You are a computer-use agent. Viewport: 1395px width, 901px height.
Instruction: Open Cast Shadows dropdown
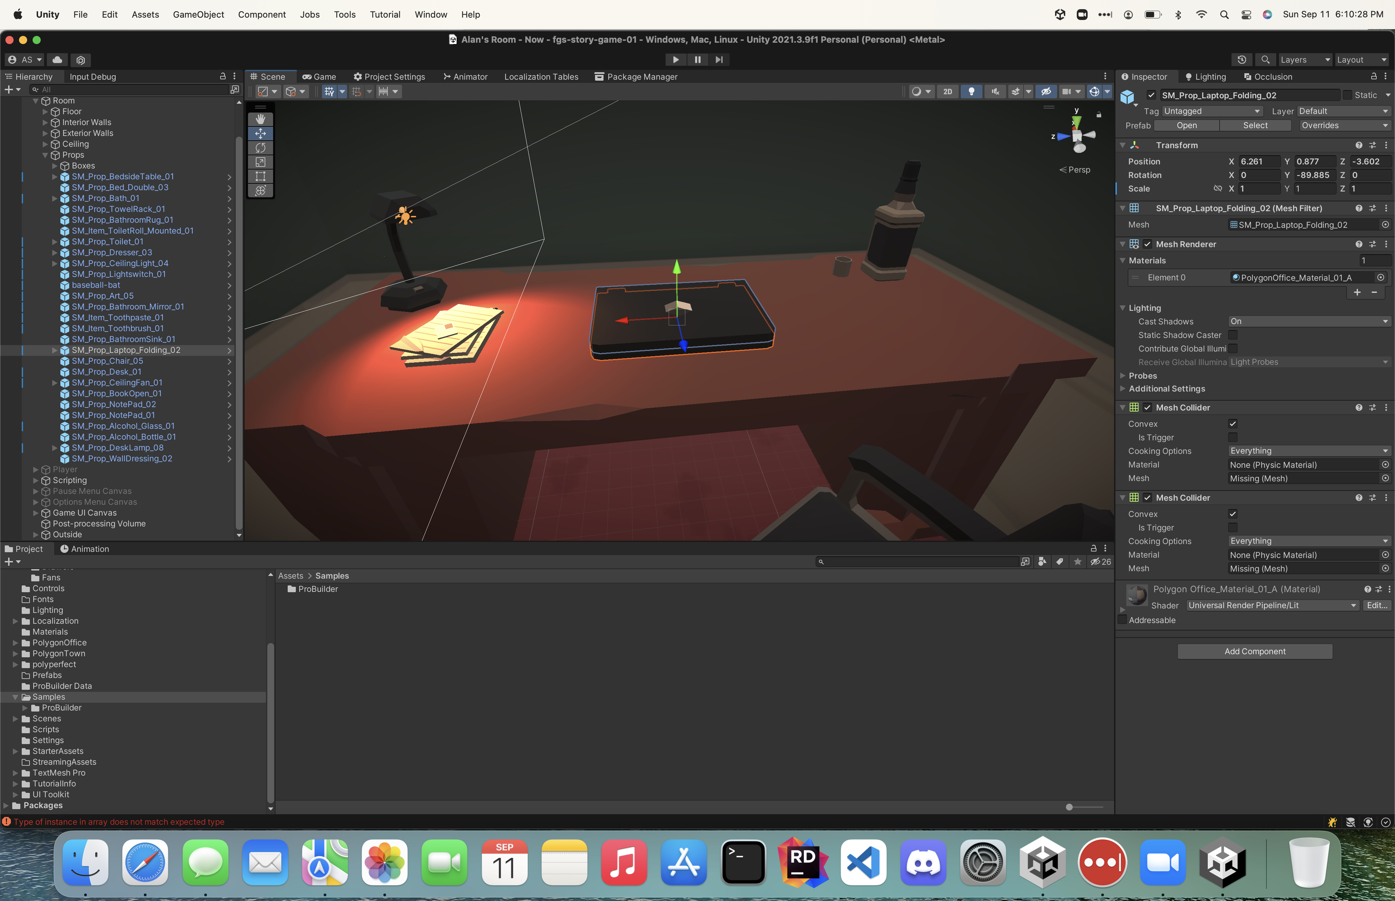[x=1309, y=322]
